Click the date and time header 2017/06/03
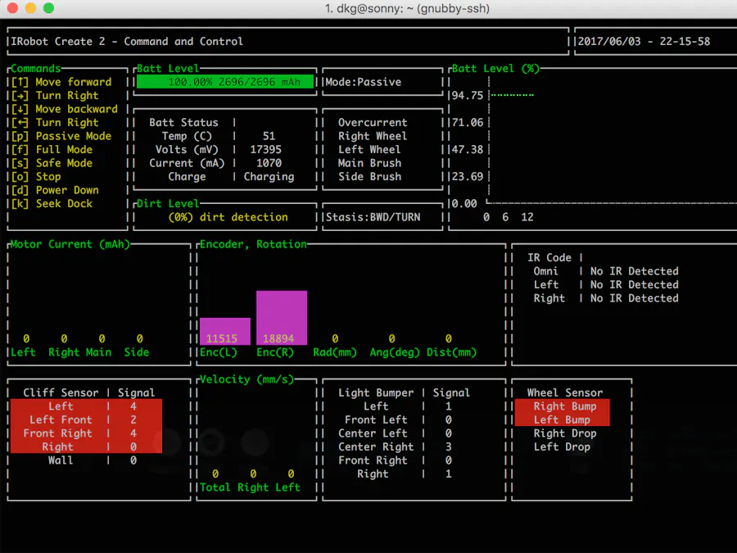The image size is (737, 553). (644, 42)
